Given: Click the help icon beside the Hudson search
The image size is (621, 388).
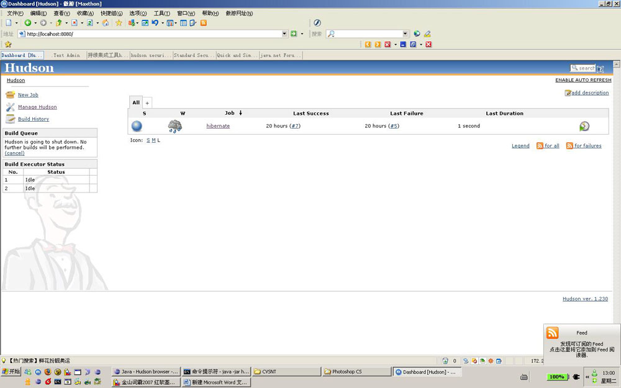Looking at the screenshot, I should coord(601,68).
